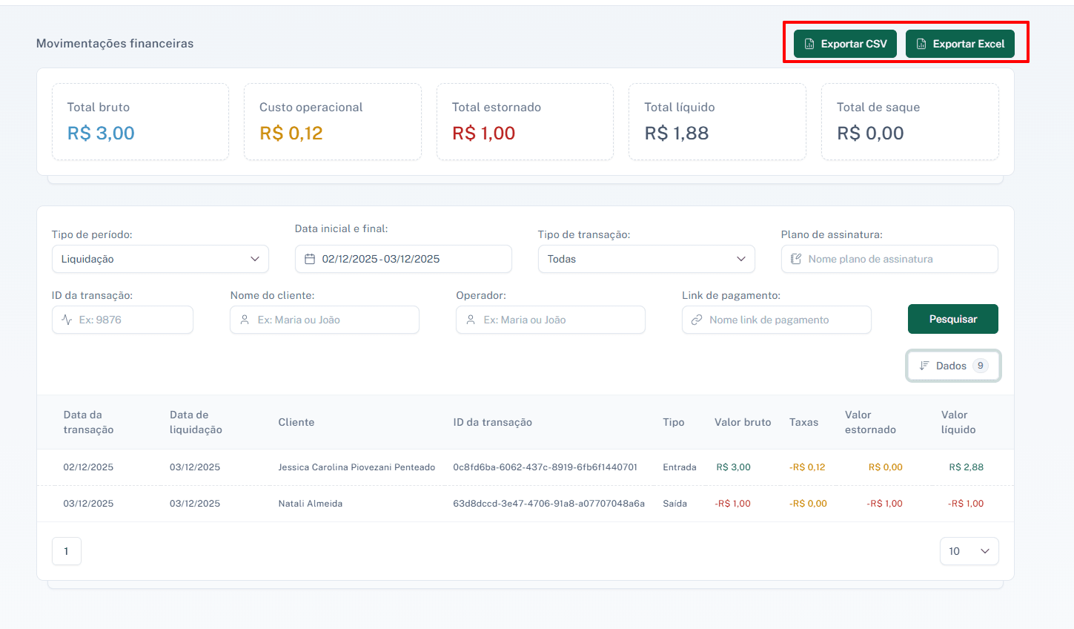Open the Tipo de transação dropdown showing Todas

pyautogui.click(x=646, y=259)
